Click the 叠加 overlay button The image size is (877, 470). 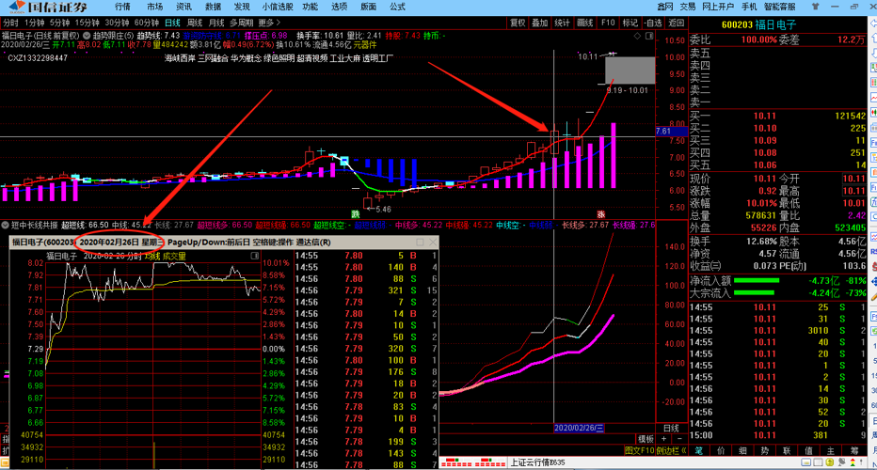click(x=540, y=23)
